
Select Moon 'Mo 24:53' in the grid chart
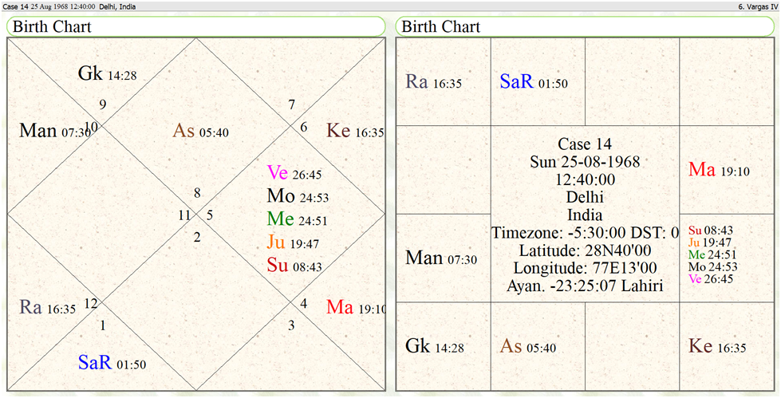712,266
